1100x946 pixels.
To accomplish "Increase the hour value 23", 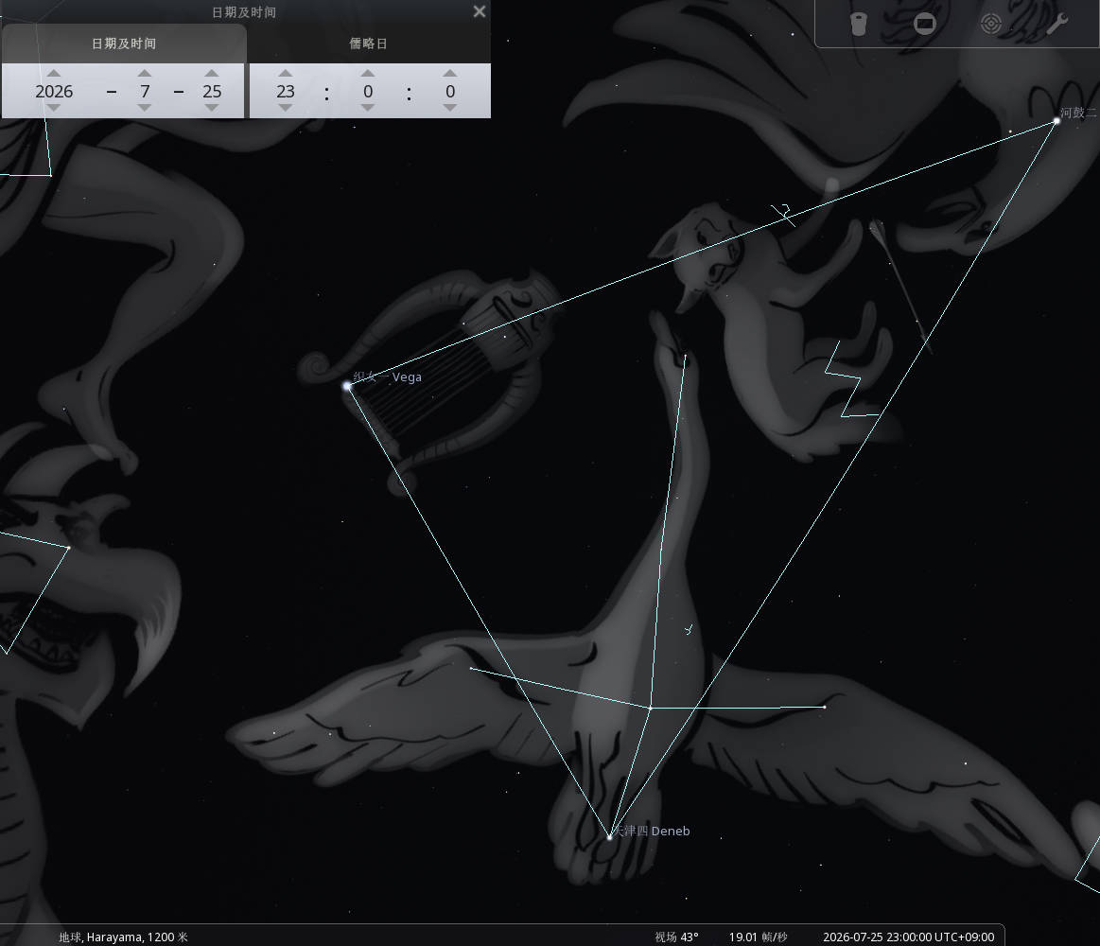I will 285,73.
